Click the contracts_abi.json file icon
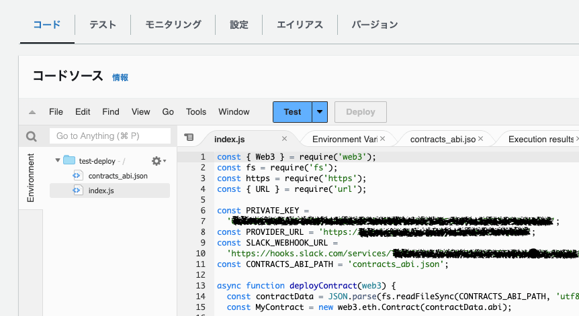579x316 pixels. (x=77, y=176)
